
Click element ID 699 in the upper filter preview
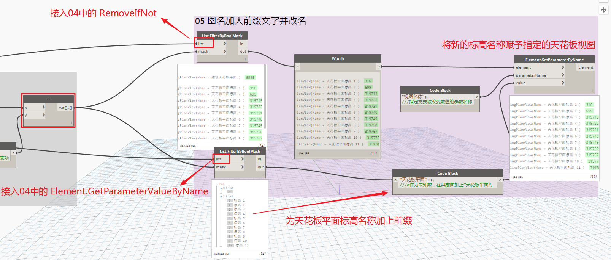[x=253, y=94]
